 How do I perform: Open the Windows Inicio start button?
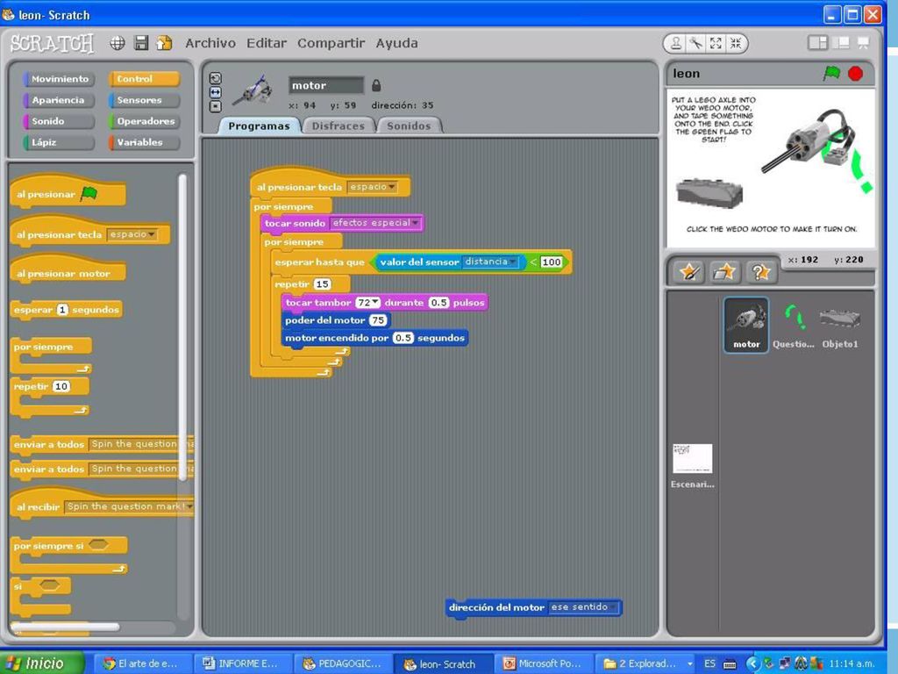point(41,663)
